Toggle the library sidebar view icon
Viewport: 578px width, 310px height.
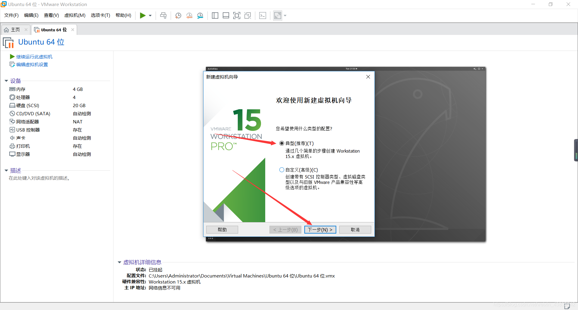(x=215, y=15)
